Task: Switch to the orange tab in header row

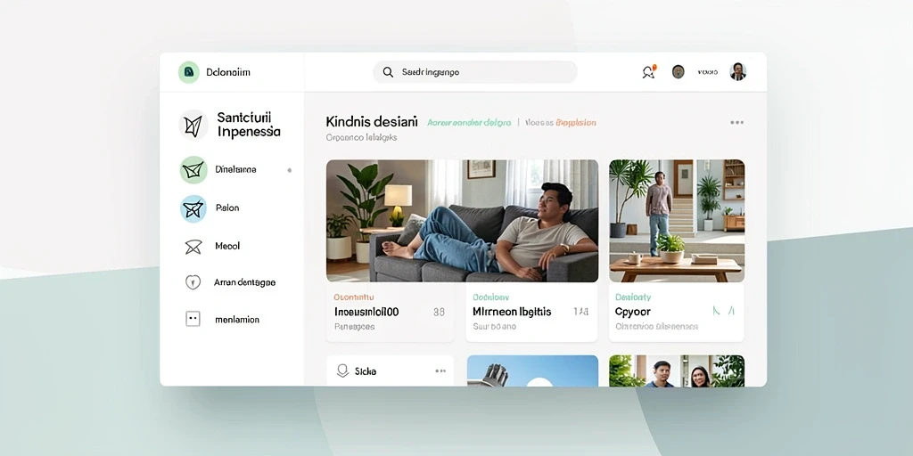Action: 576,123
